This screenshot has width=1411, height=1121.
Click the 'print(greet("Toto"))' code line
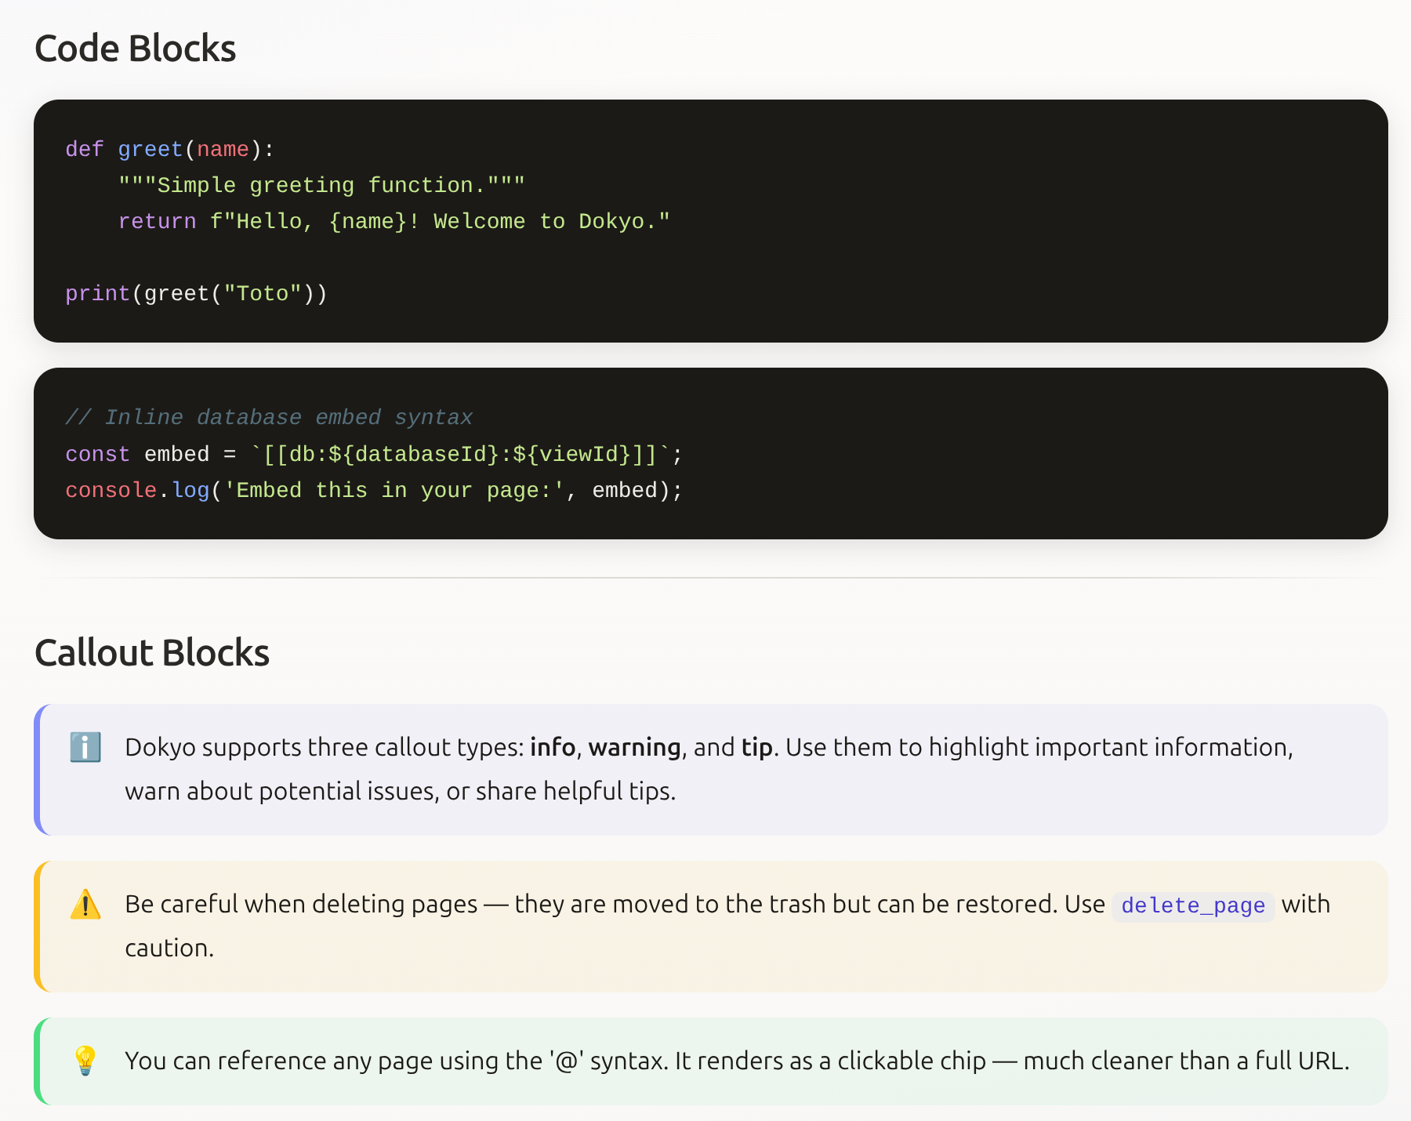[196, 293]
